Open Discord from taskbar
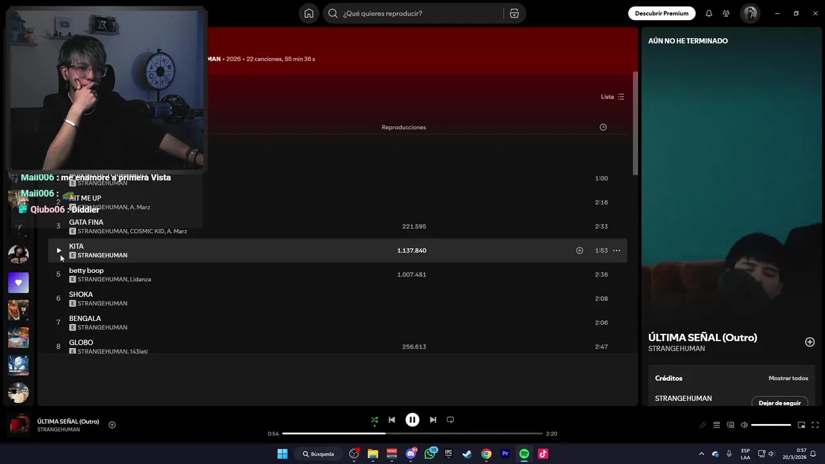Image resolution: width=825 pixels, height=464 pixels. pos(411,454)
